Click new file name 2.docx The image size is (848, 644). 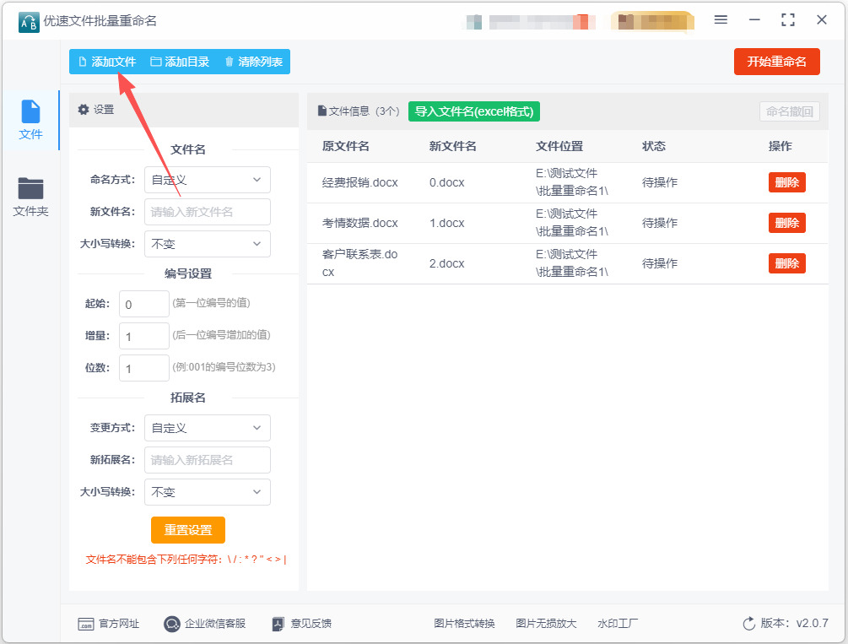[446, 263]
